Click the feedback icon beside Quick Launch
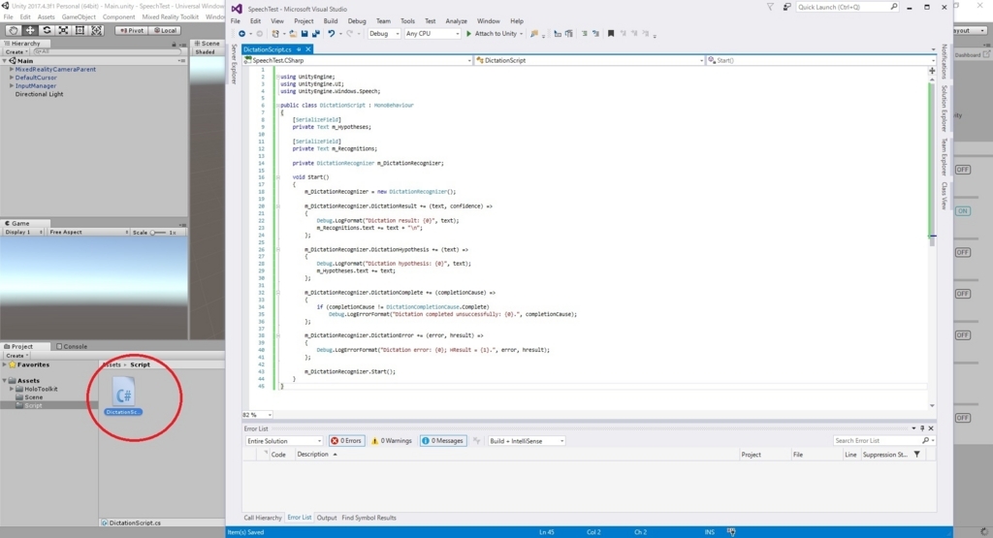This screenshot has height=538, width=993. click(x=786, y=7)
